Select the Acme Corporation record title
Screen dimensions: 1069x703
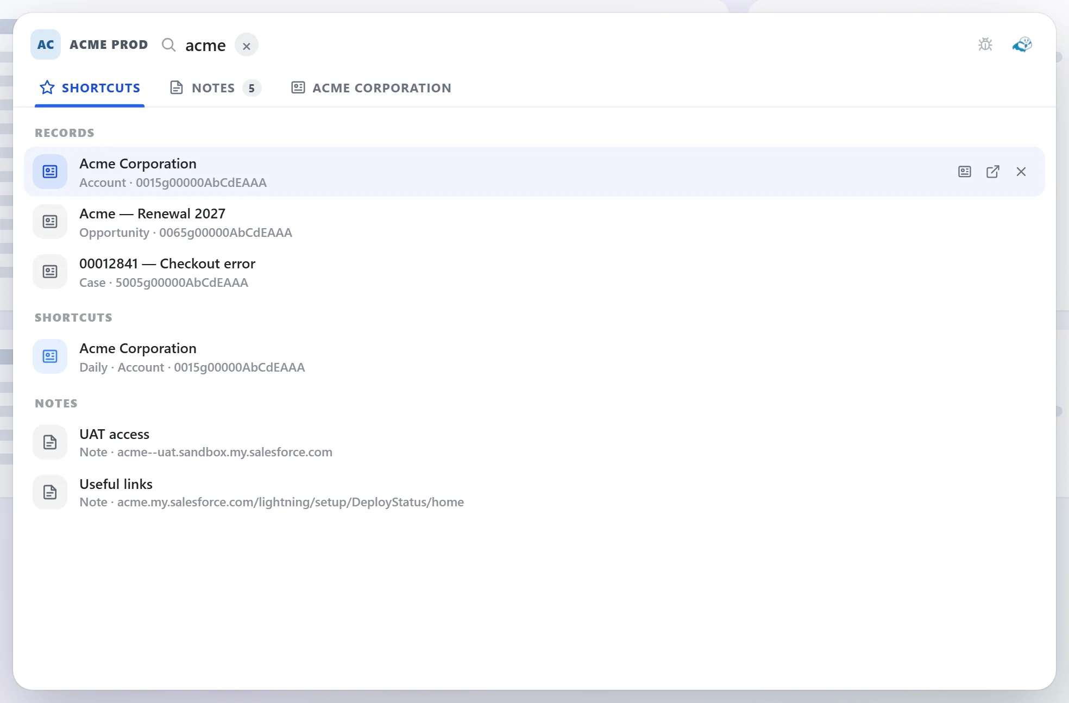[138, 164]
